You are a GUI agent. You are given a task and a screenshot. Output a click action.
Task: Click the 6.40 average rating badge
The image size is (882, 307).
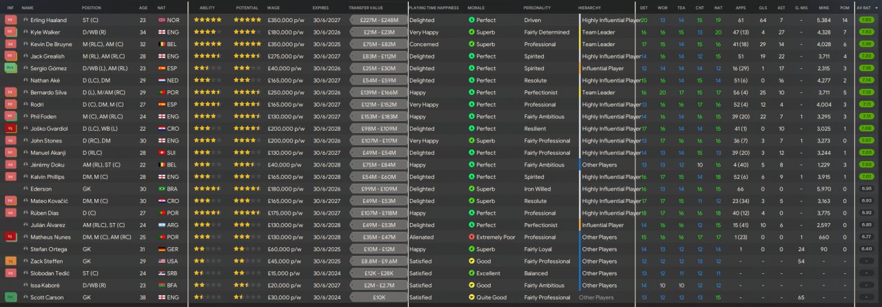pos(866,249)
